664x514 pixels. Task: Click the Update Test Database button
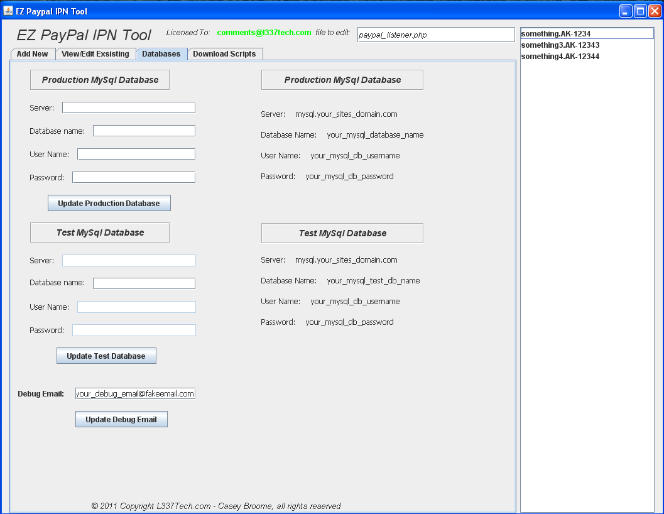[x=106, y=356]
